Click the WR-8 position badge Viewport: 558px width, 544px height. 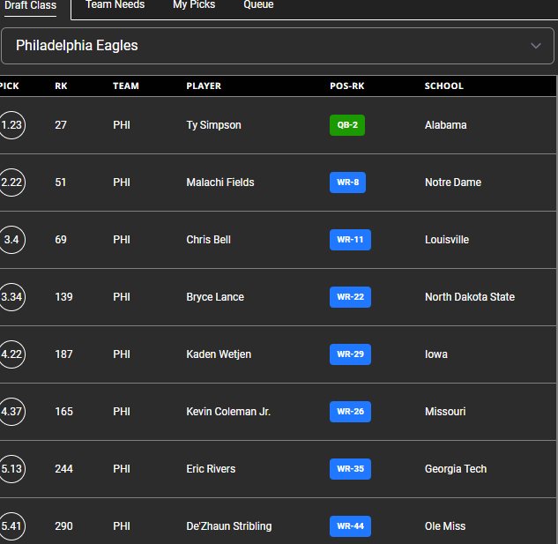[x=347, y=183]
